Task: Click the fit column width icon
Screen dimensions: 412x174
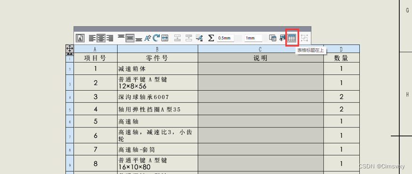Action: coord(165,38)
